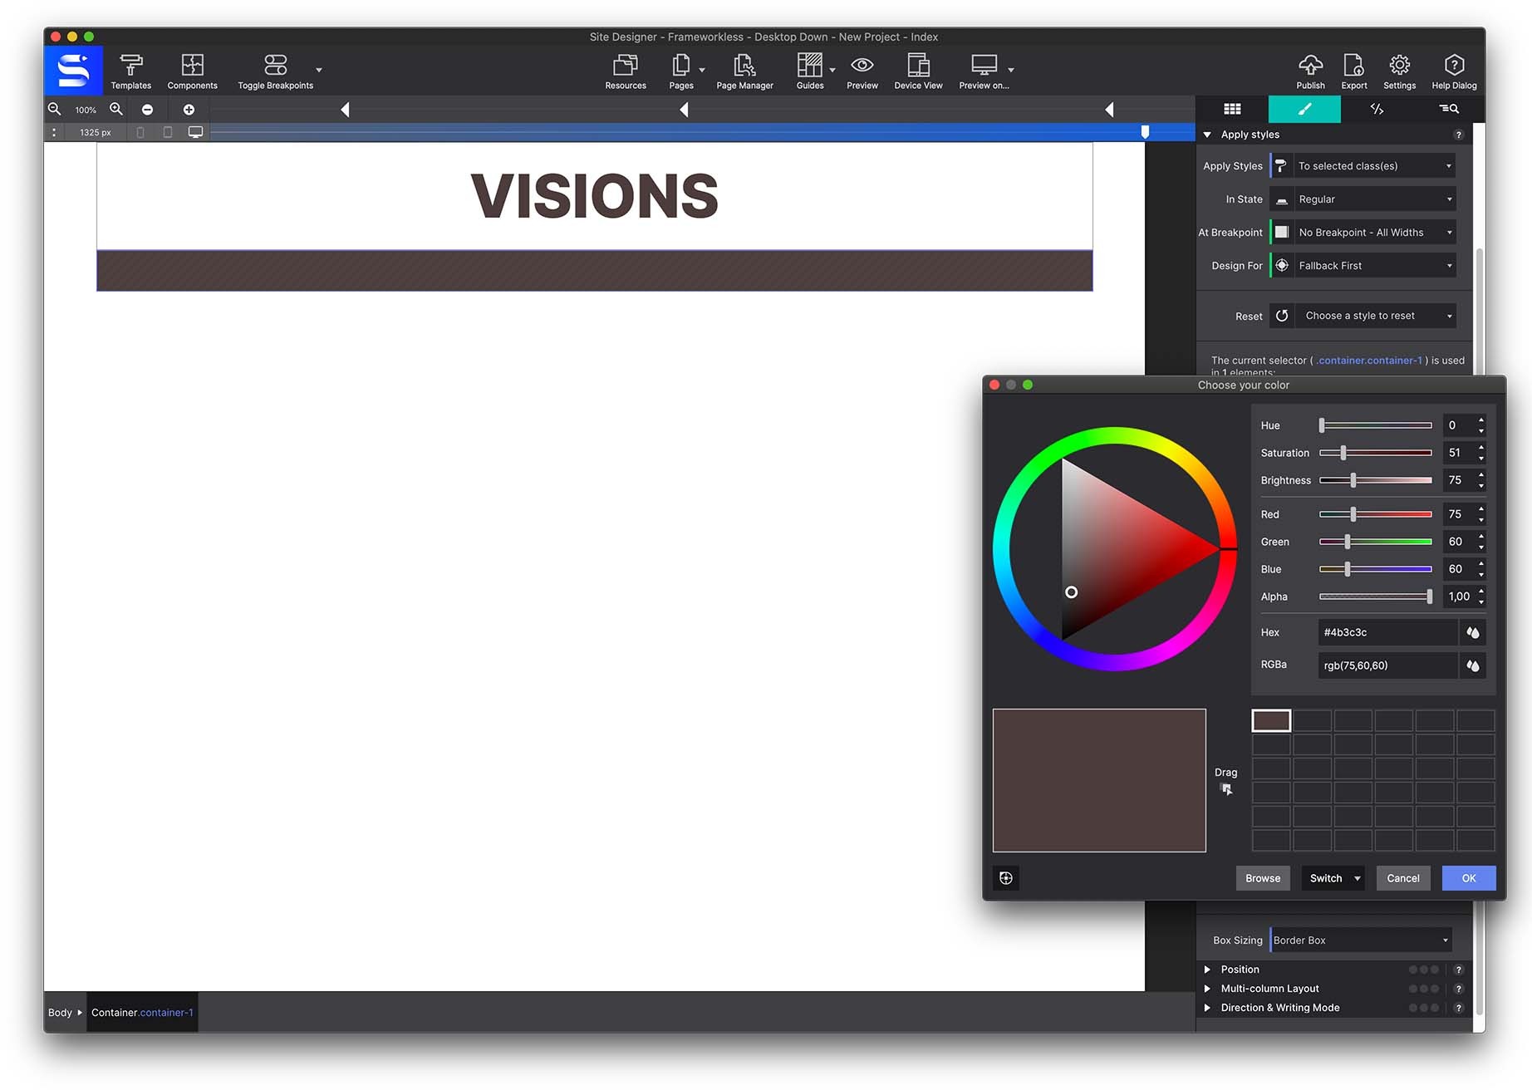The image size is (1532, 1090).
Task: Open the Toggle Breakpoints dropdown arrow
Action: tap(319, 70)
